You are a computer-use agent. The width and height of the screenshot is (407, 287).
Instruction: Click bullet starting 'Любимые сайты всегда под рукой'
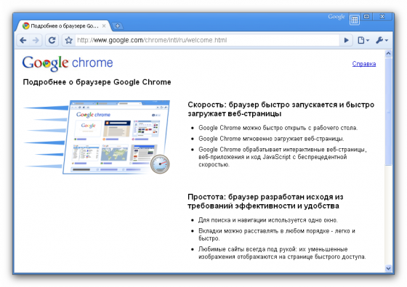pos(282,253)
